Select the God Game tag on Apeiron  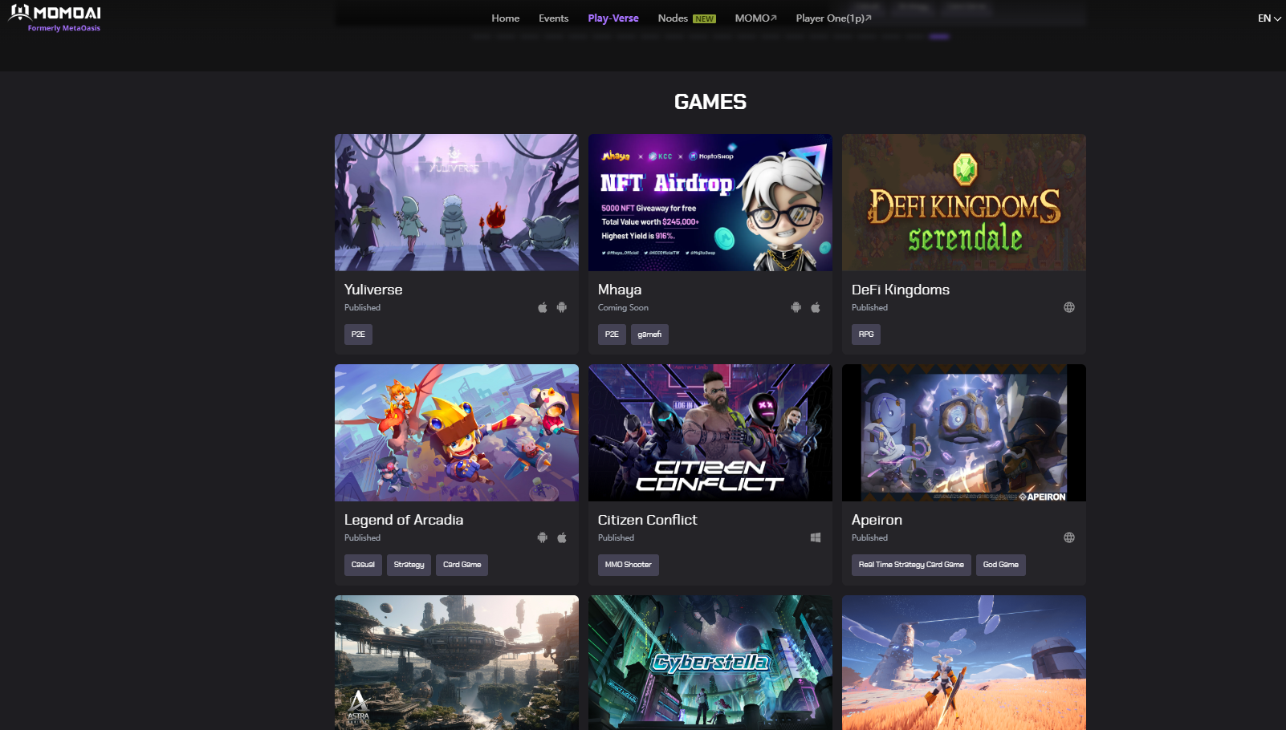(1000, 565)
